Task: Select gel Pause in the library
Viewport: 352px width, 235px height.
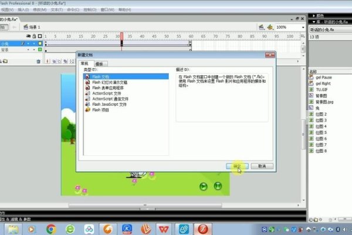Action: tap(324, 78)
